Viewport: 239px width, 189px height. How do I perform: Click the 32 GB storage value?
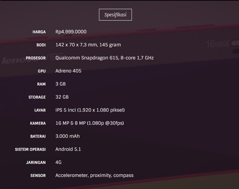click(x=62, y=97)
